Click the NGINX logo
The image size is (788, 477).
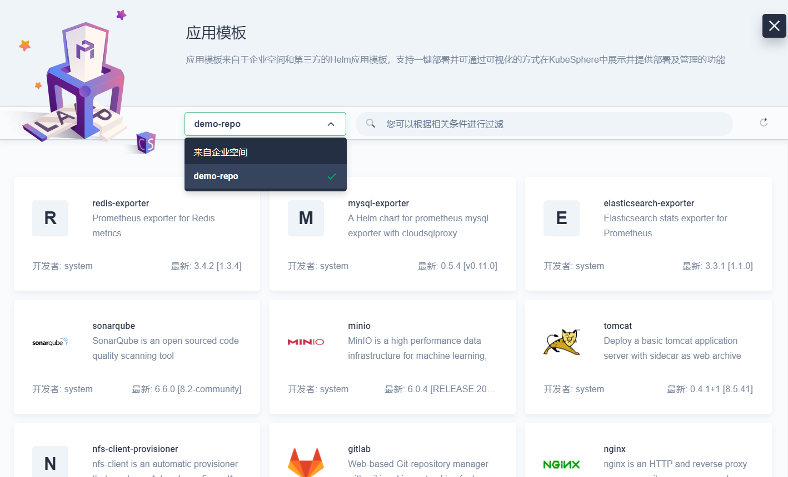click(x=561, y=464)
